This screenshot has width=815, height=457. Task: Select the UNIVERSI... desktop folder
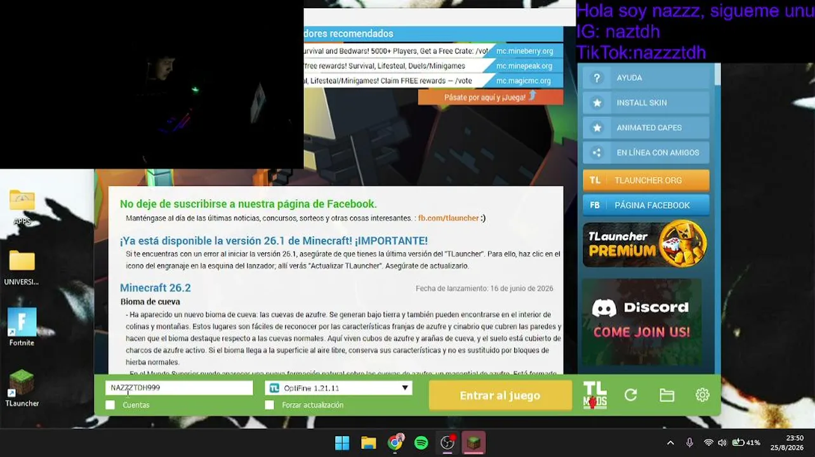point(22,267)
